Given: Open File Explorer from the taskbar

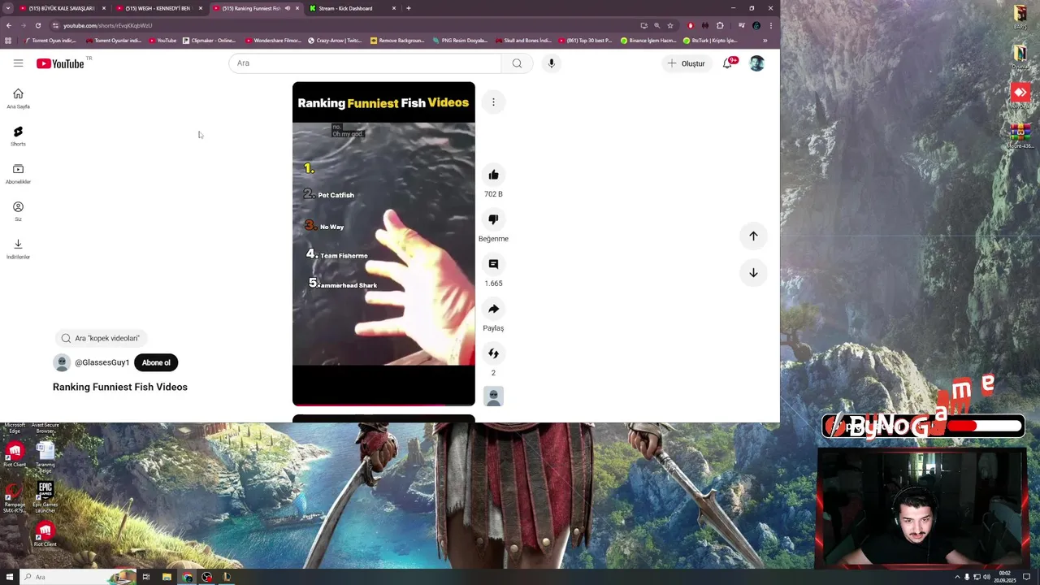Looking at the screenshot, I should point(167,577).
